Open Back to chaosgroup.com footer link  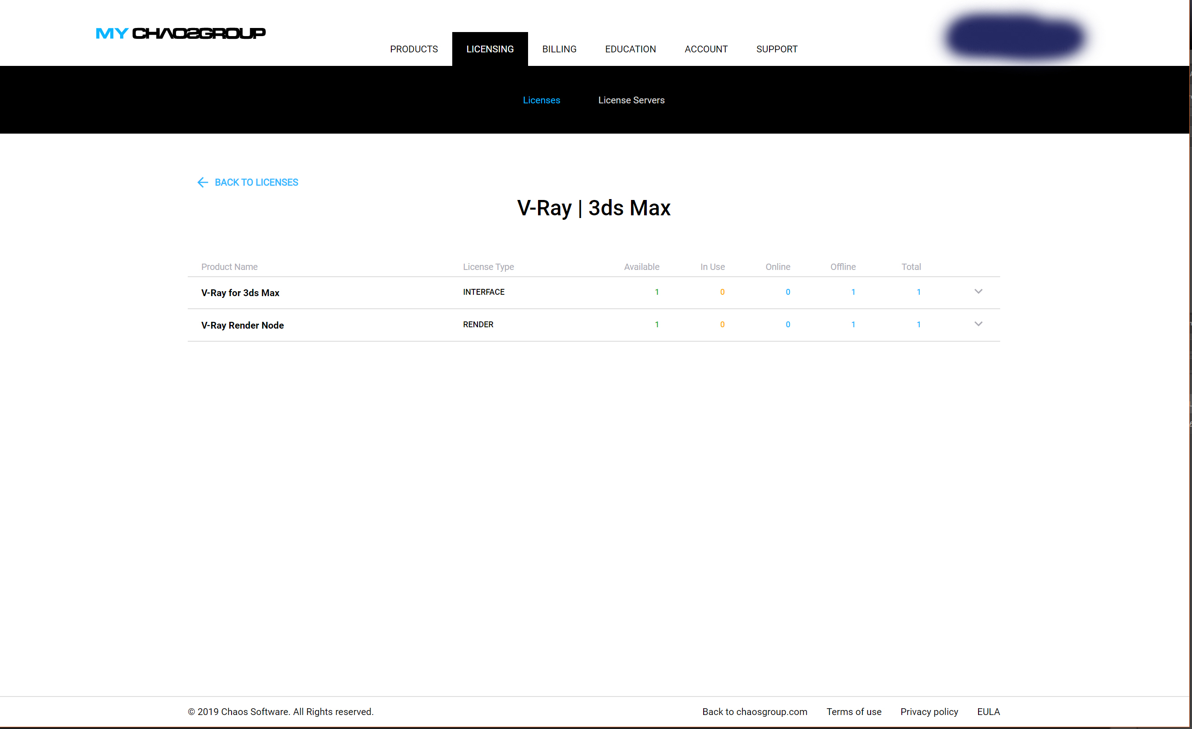pyautogui.click(x=754, y=711)
